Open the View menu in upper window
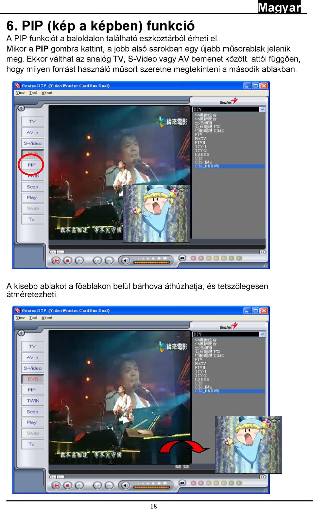314x509 pixels. pyautogui.click(x=20, y=93)
